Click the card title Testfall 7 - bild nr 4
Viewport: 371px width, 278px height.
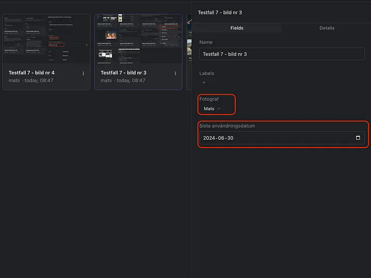click(32, 73)
